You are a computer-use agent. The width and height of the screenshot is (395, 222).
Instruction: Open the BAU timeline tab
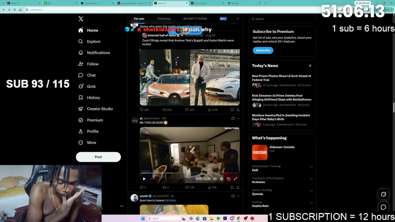point(223,19)
